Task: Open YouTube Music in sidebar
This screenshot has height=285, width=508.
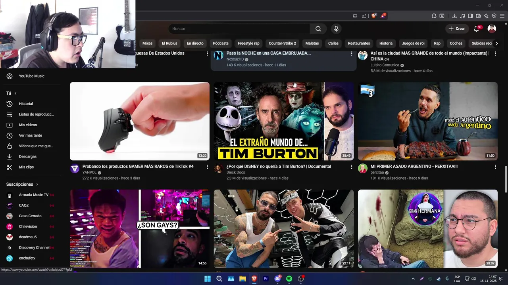Action: (32, 76)
